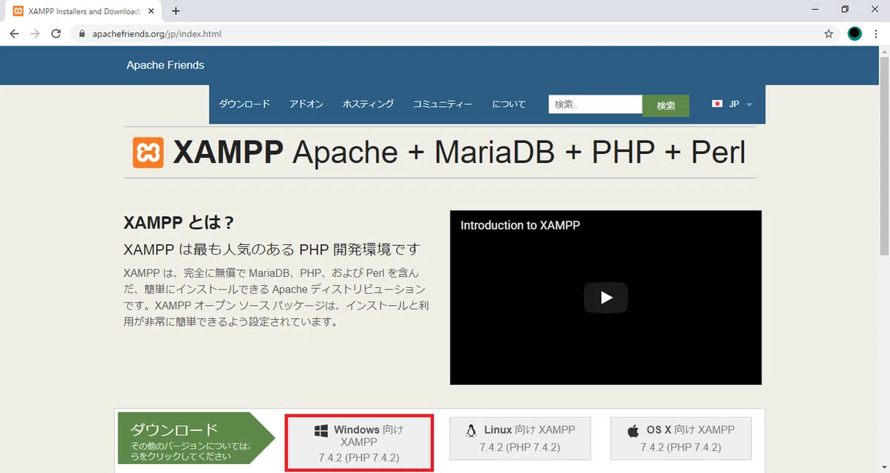Play the Introduction to XAMPP video
890x473 pixels.
[605, 298]
